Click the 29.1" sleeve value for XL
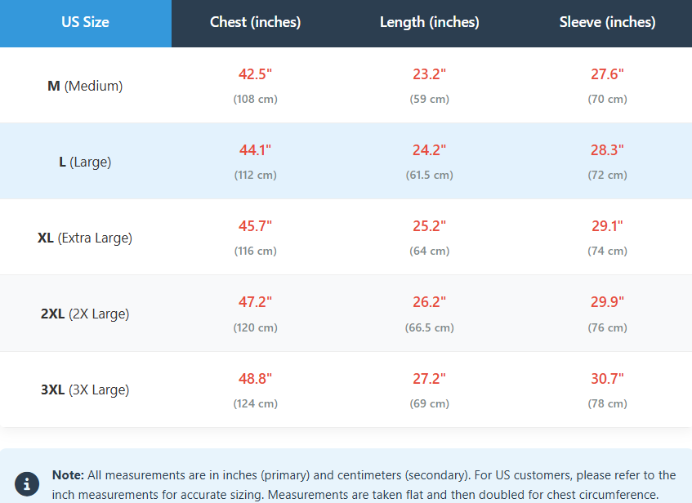This screenshot has height=503, width=692. tap(607, 226)
